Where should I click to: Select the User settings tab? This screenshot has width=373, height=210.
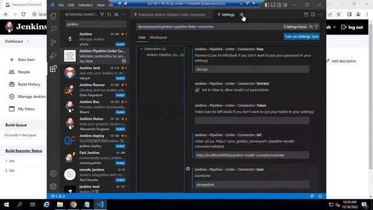pos(142,37)
